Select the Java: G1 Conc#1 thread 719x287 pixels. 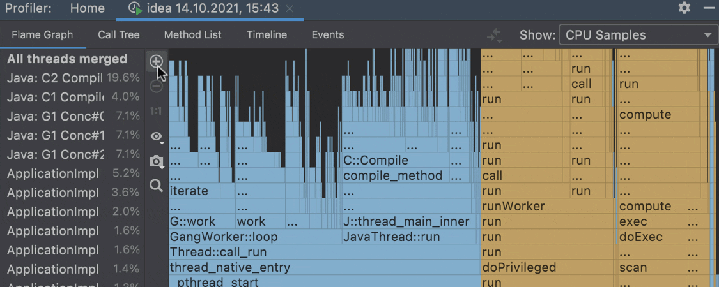[72, 135]
